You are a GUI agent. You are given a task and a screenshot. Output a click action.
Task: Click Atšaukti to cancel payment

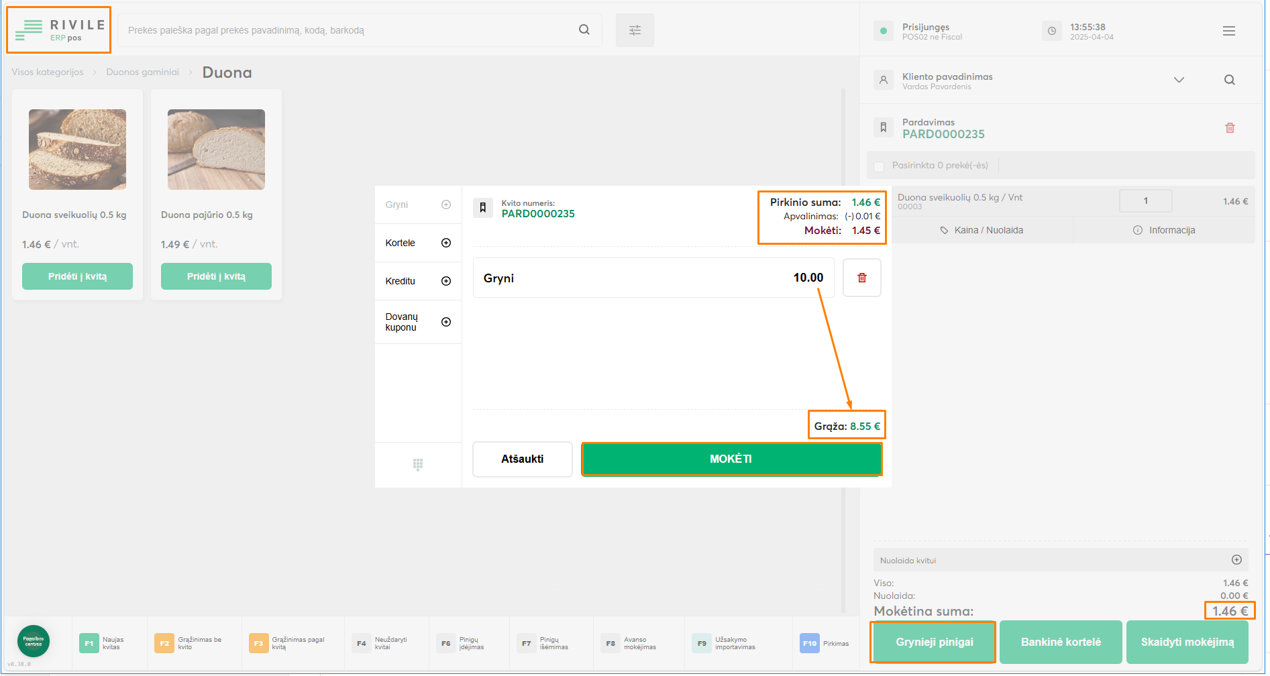click(522, 459)
